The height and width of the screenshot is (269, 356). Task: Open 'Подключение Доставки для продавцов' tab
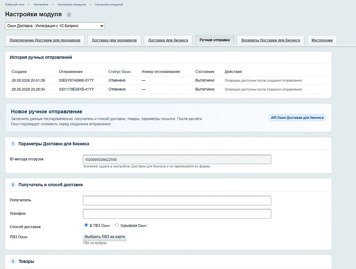tap(45, 40)
